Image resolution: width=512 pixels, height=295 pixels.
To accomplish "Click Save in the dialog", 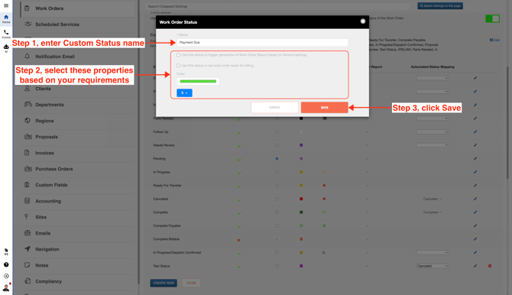I will (325, 108).
